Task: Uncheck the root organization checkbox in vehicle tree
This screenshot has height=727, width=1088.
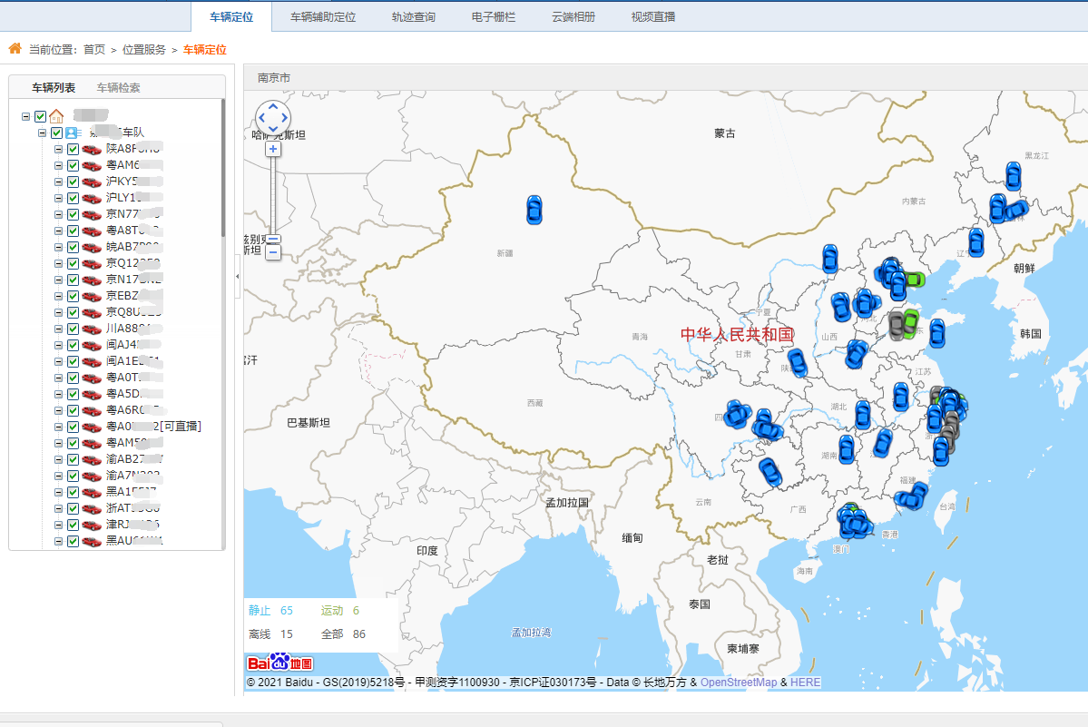Action: tap(40, 116)
